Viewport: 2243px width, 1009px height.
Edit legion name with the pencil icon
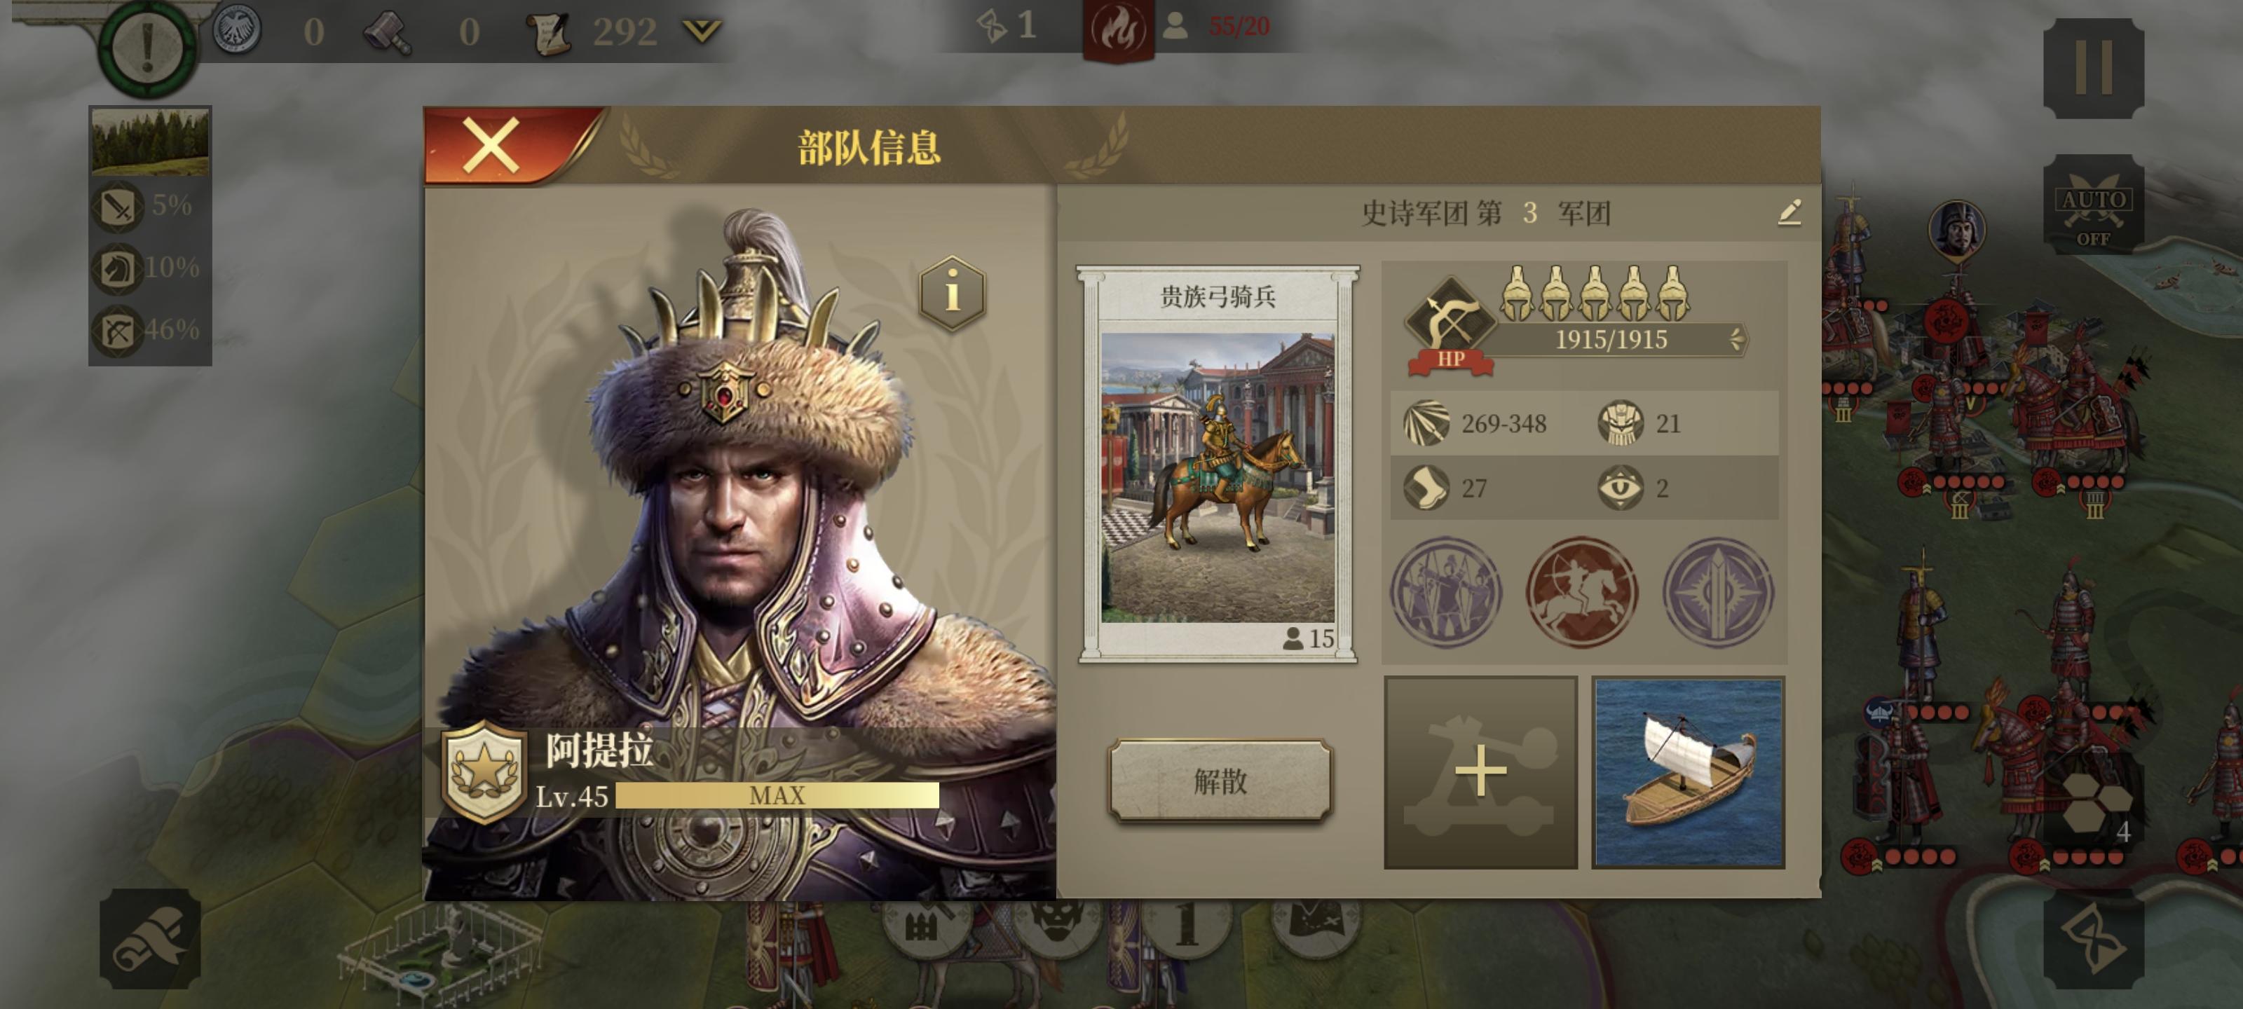pos(1789,212)
